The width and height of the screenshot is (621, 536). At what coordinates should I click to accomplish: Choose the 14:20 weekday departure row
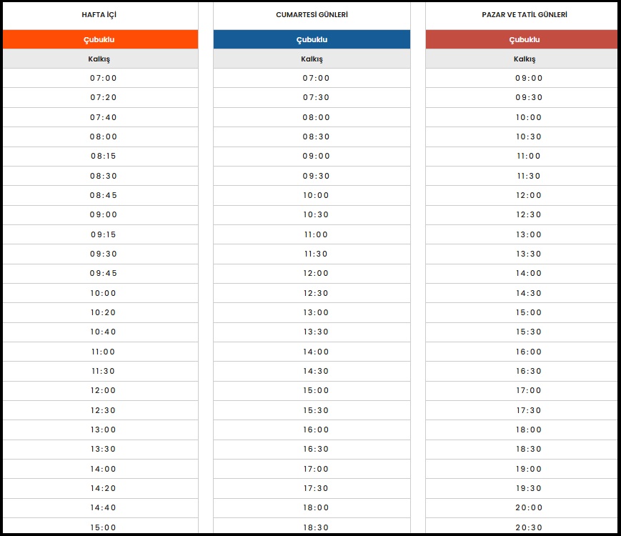(x=104, y=489)
